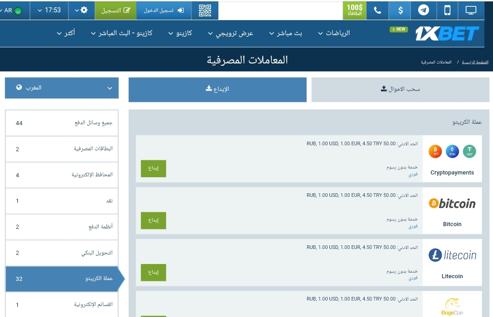
Task: Open the المغرب country dropdown
Action: pos(62,88)
